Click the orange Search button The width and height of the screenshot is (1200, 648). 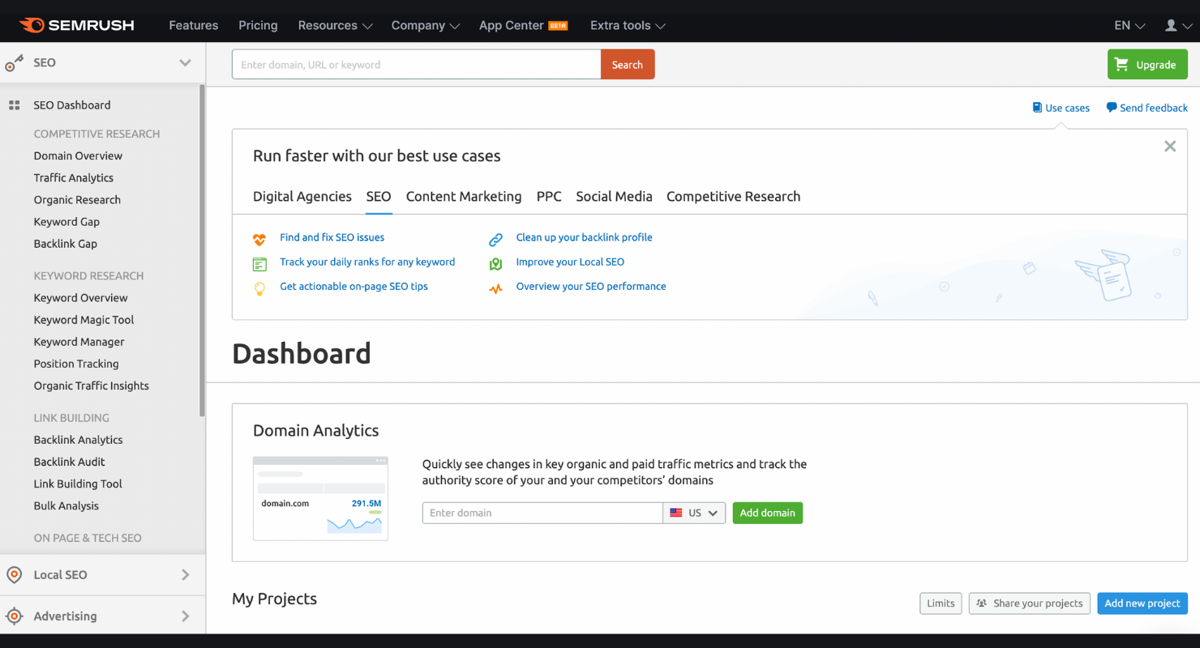pos(628,64)
